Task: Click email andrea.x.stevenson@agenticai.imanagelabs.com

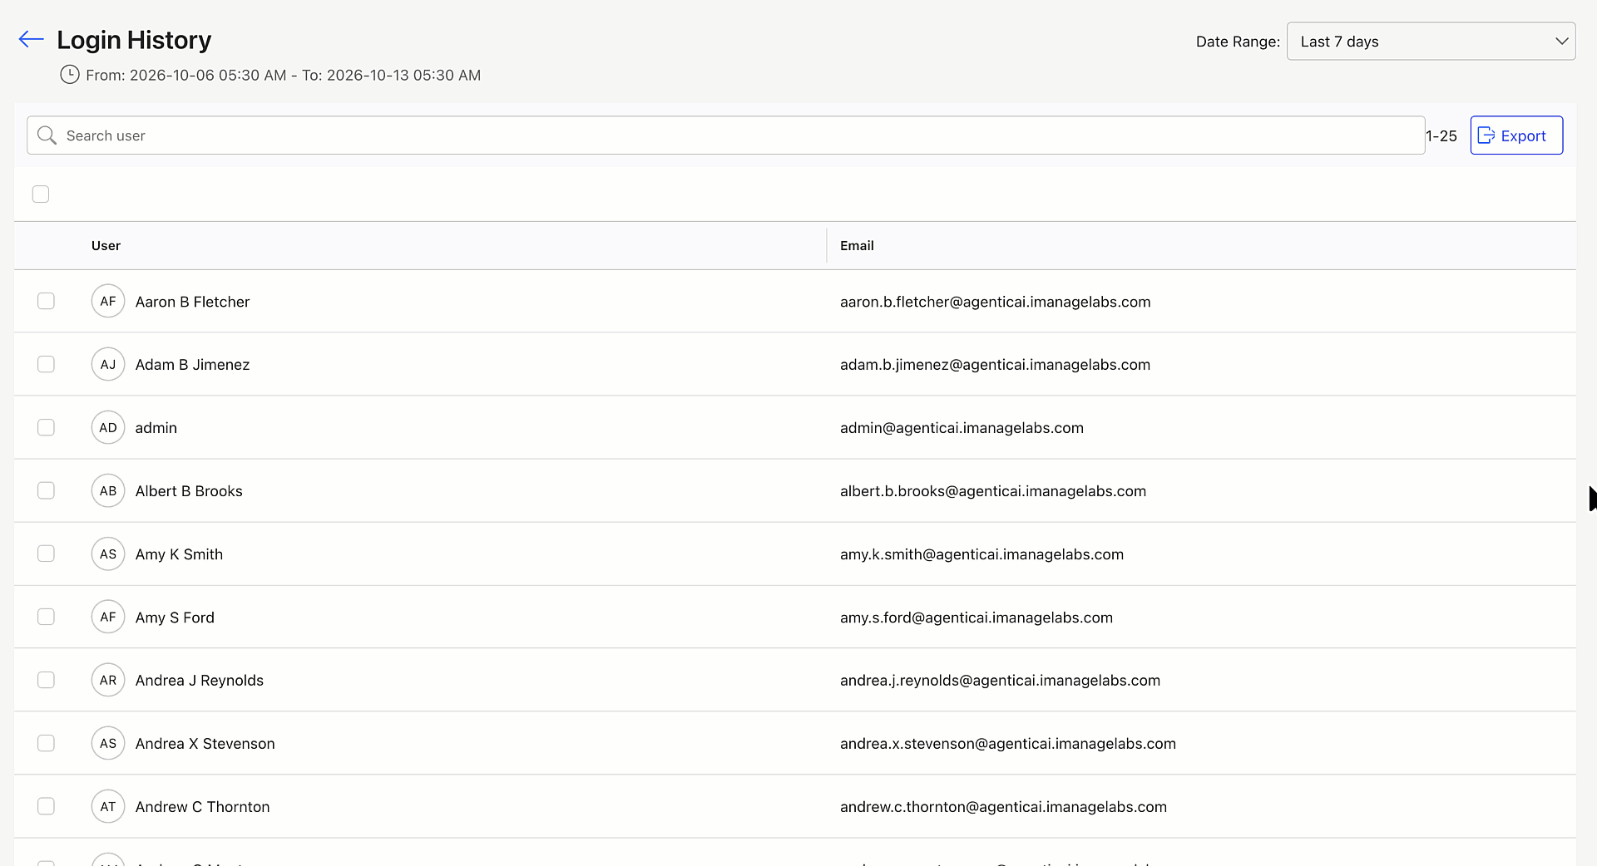Action: (1007, 744)
